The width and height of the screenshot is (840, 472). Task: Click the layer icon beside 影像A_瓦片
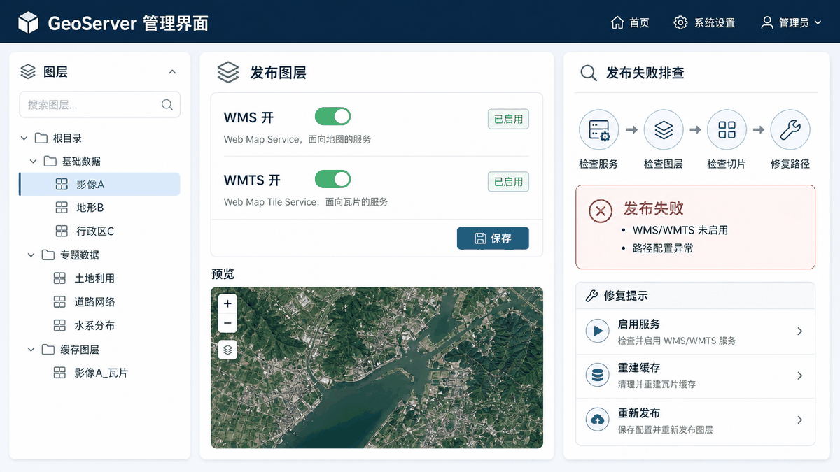60,373
